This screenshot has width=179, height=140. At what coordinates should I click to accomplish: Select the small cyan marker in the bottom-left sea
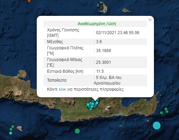point(11,133)
